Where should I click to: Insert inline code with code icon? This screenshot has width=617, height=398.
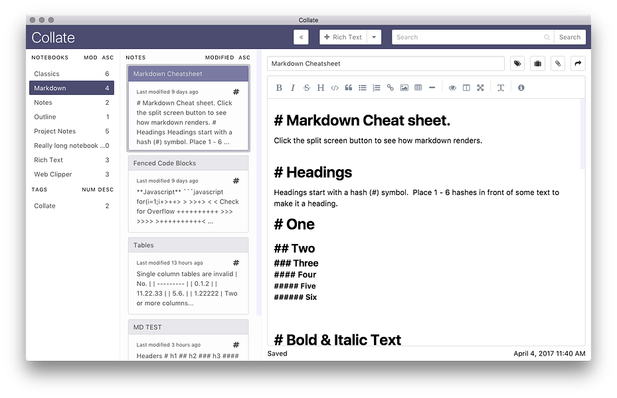click(x=335, y=88)
